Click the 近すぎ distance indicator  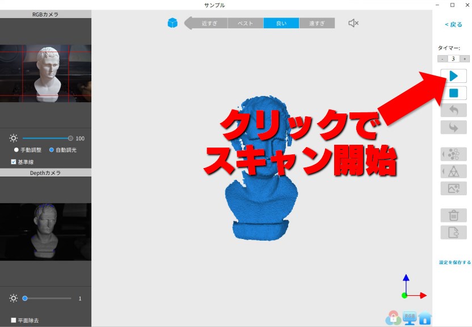[209, 23]
